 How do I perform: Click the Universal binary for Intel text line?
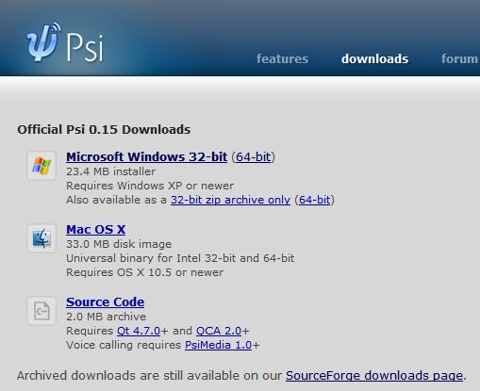click(x=180, y=258)
